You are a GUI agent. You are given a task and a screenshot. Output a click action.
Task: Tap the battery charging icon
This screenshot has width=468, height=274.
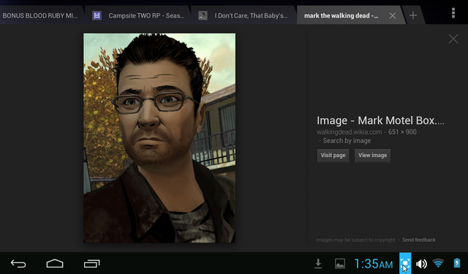tap(456, 263)
